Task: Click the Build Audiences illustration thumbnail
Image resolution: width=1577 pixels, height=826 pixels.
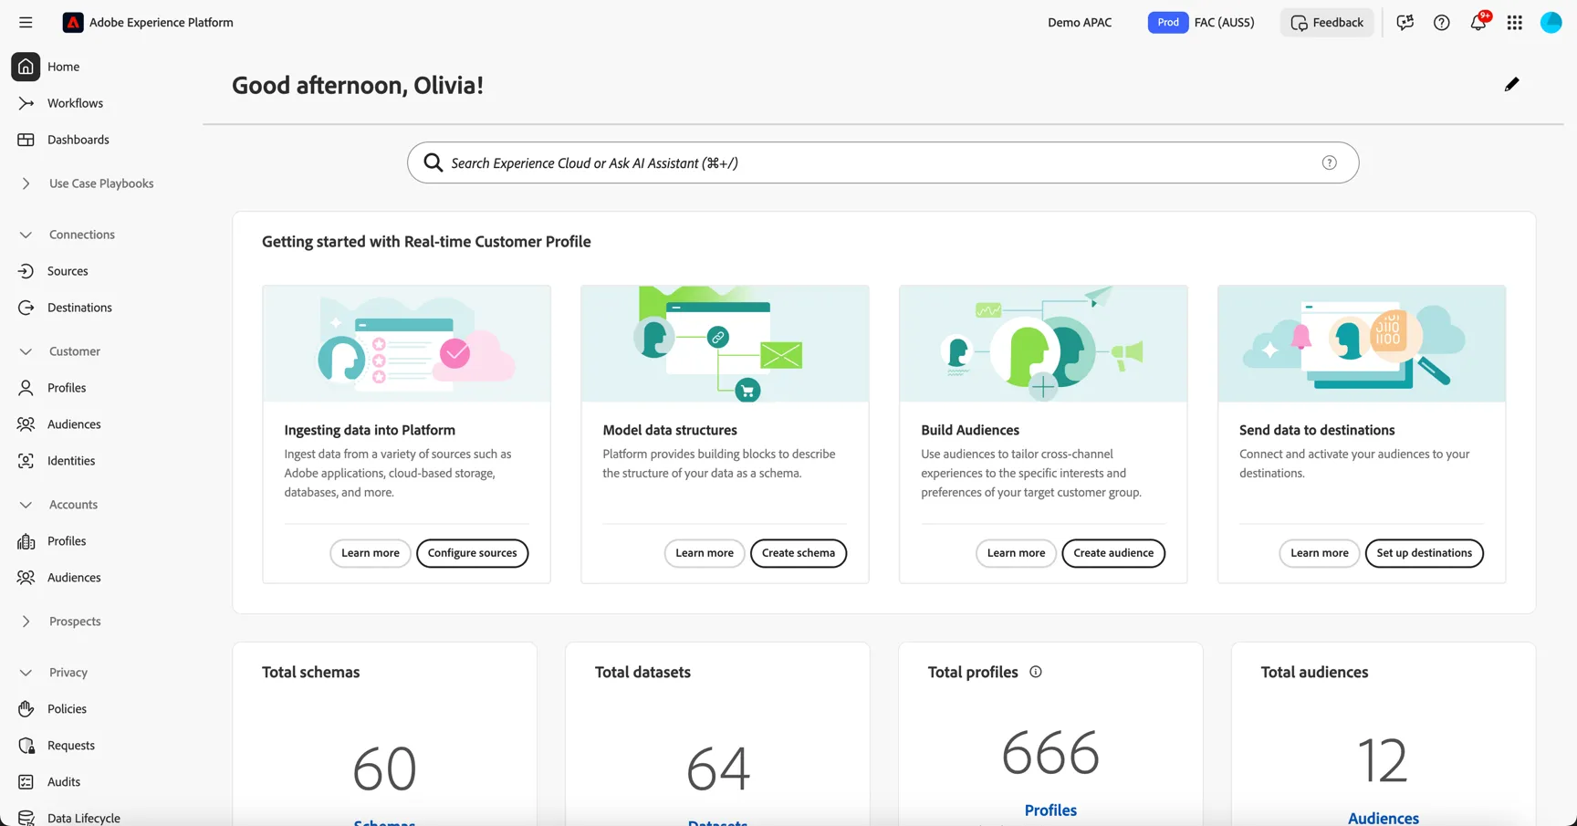Action: [1043, 344]
